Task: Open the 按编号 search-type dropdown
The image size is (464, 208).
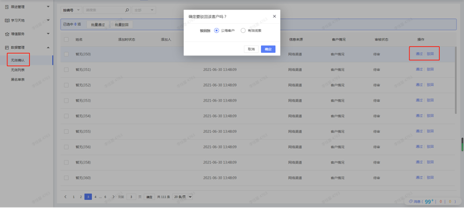Action: click(71, 10)
